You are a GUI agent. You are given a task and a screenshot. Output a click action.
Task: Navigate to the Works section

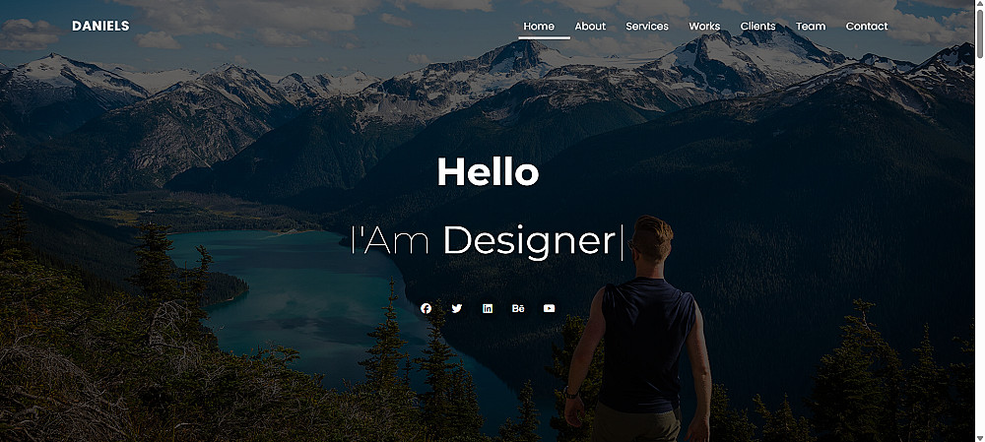[x=704, y=27]
